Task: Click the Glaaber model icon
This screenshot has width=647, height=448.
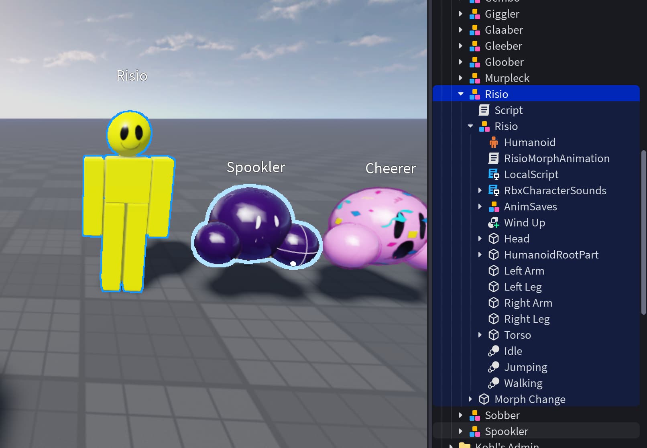Action: tap(475, 30)
